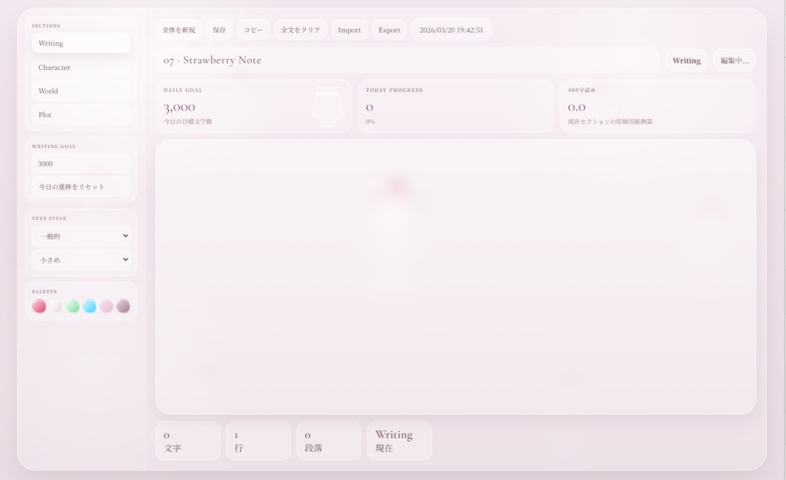Click the Import button

[x=349, y=30]
